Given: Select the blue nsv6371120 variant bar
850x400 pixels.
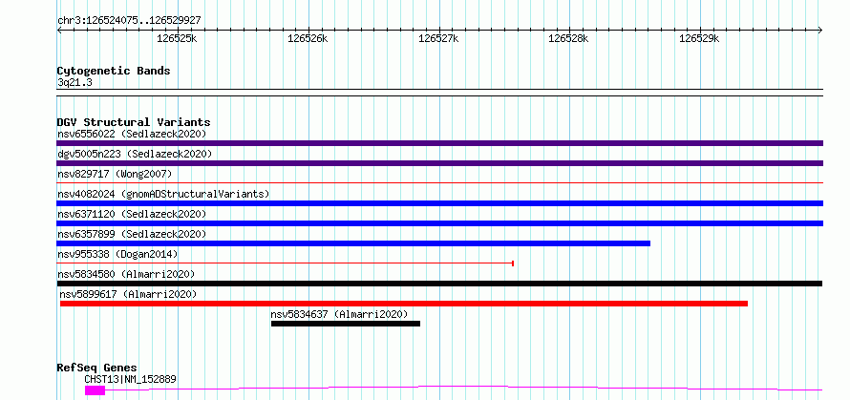Looking at the screenshot, I should point(439,223).
